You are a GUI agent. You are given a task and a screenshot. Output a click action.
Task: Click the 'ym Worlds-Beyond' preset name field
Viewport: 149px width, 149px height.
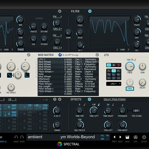(77, 137)
